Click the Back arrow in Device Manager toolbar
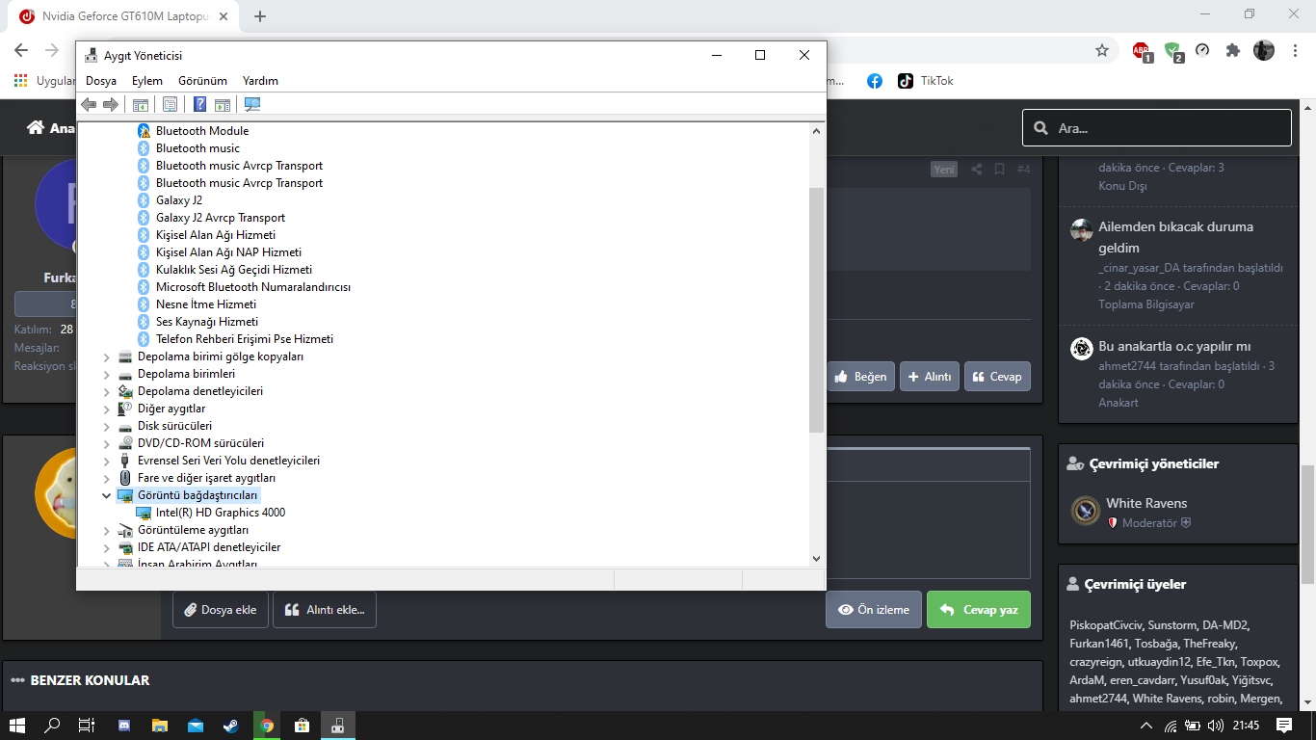 pyautogui.click(x=89, y=104)
